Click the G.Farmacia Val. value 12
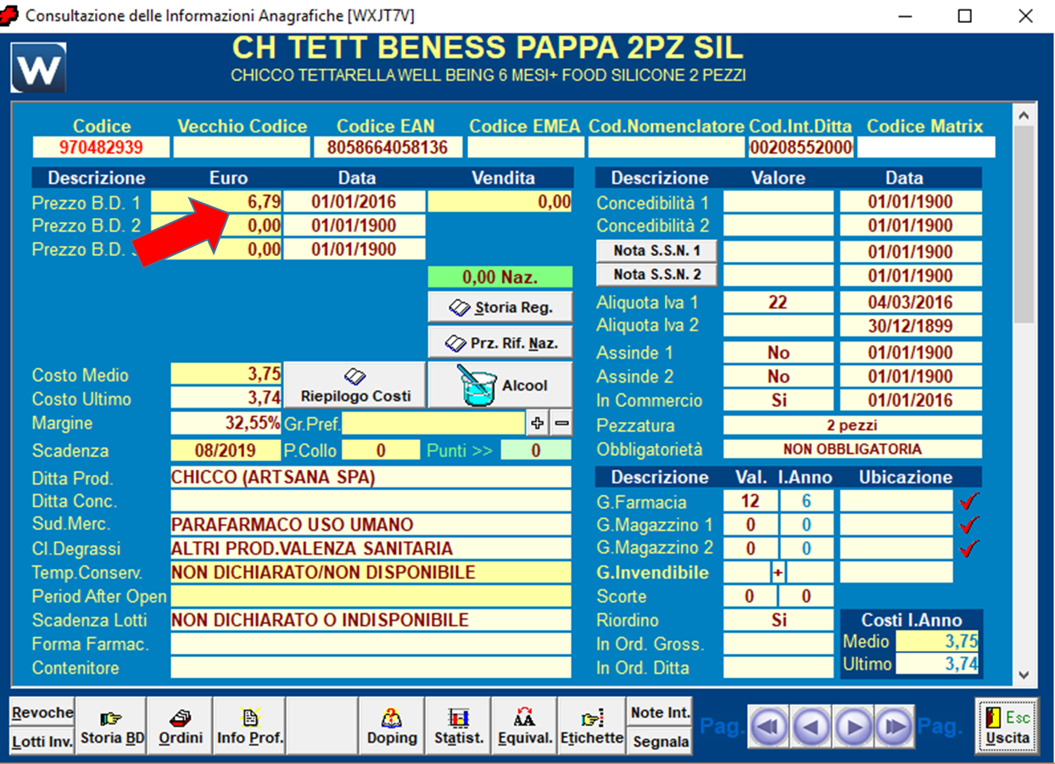Screen dimensions: 1055x764 coord(750,501)
